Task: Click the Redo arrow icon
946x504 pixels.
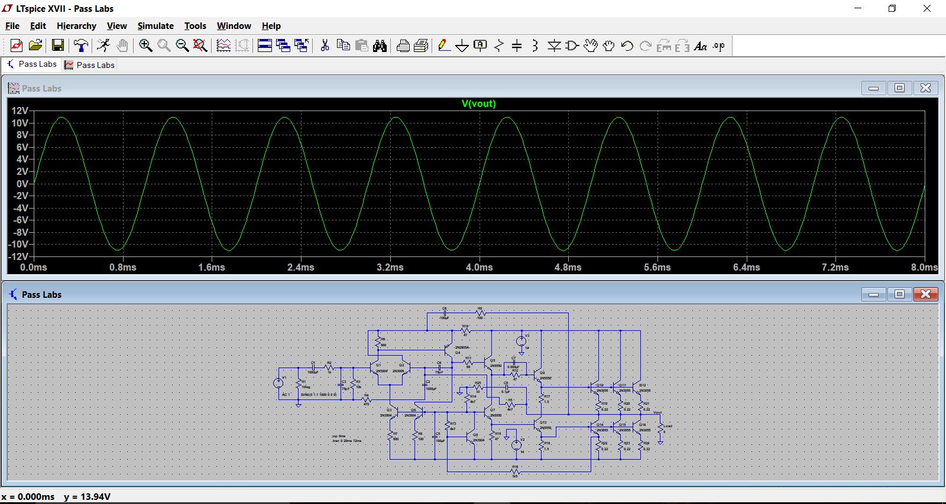Action: coord(646,45)
